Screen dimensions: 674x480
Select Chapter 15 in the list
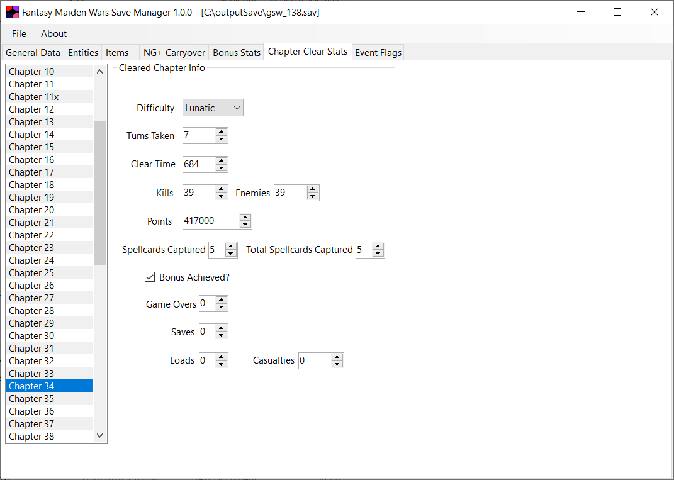pos(50,147)
